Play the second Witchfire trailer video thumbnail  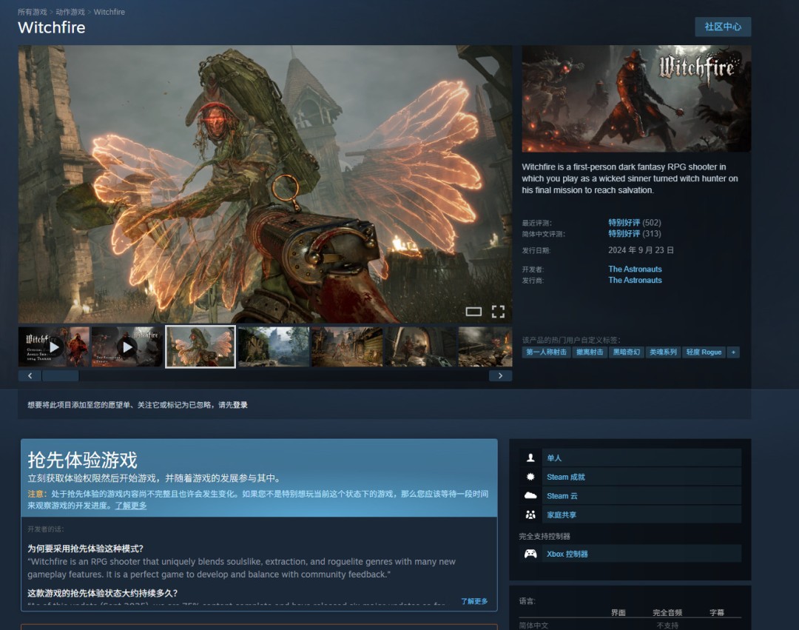tap(127, 346)
